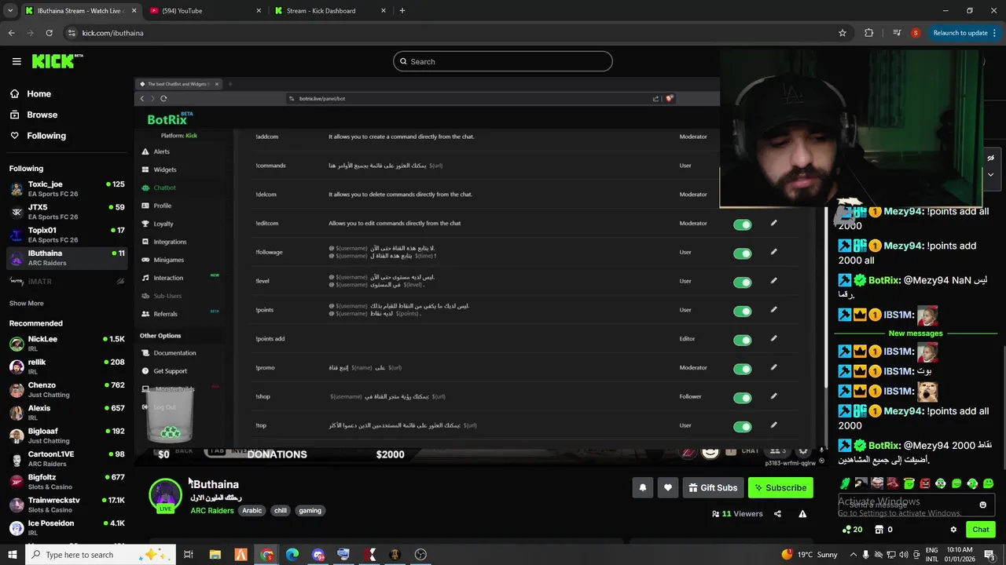
Task: Click the Kick logo
Action: (57, 61)
